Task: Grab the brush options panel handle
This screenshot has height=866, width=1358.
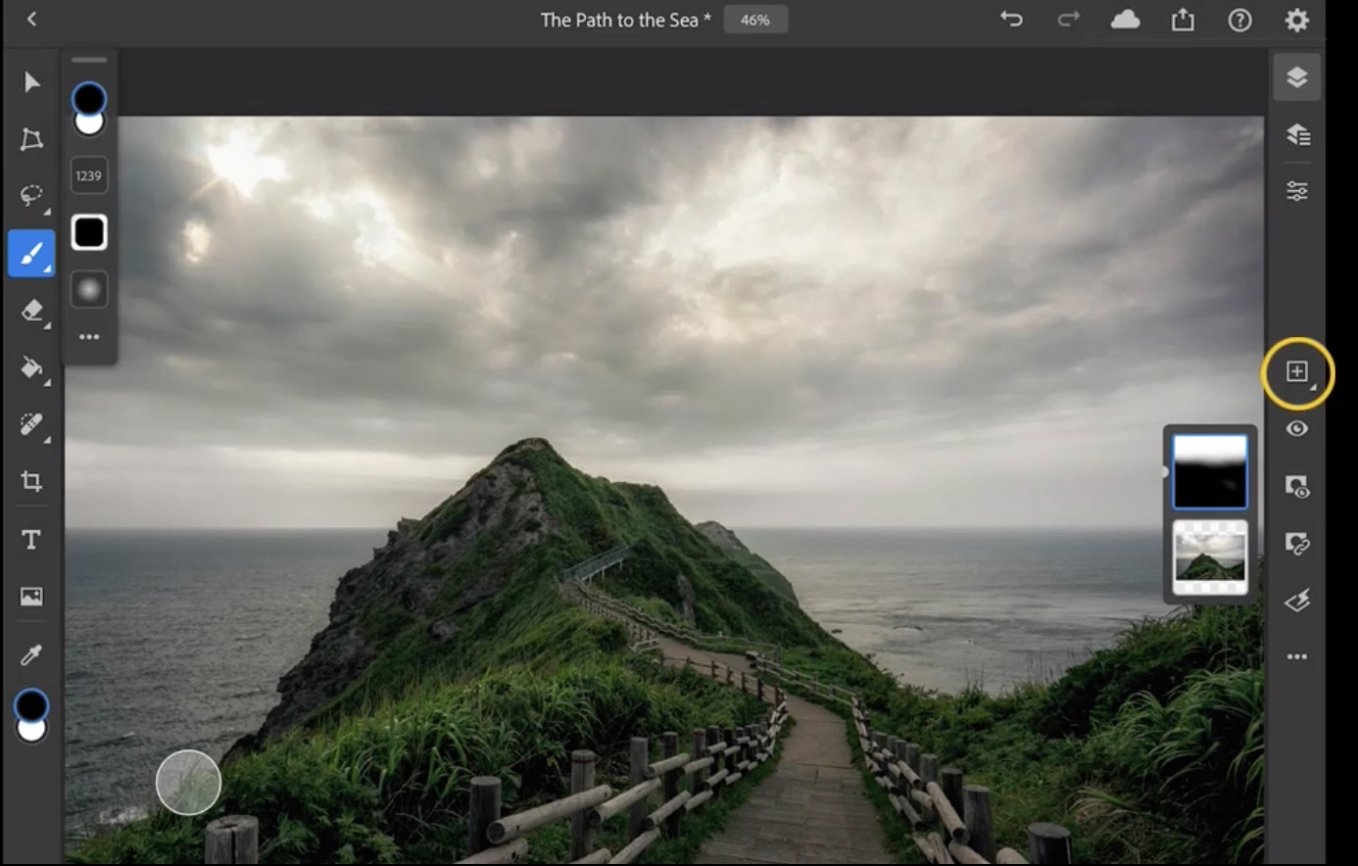Action: [89, 60]
